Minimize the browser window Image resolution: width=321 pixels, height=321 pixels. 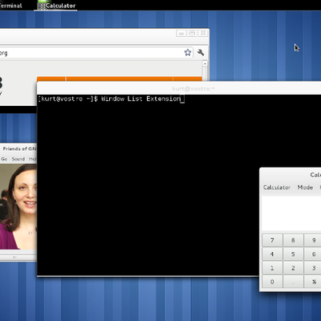[x=181, y=34]
